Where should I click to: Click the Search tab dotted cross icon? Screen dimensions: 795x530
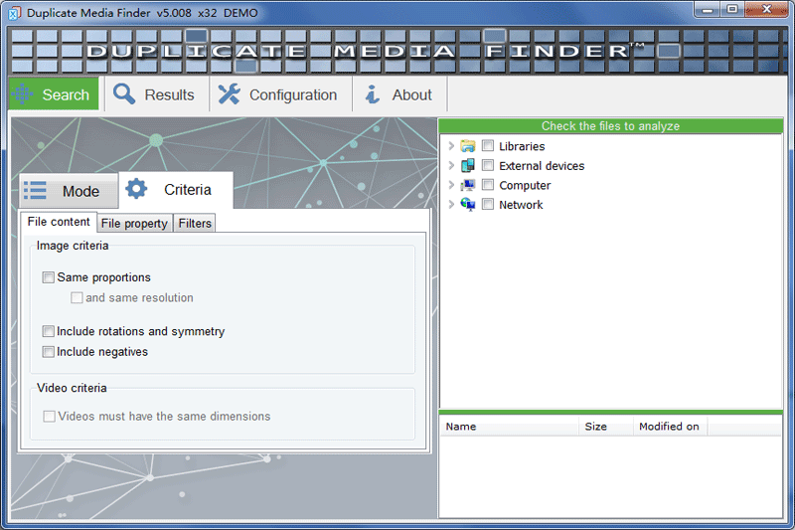[x=22, y=94]
